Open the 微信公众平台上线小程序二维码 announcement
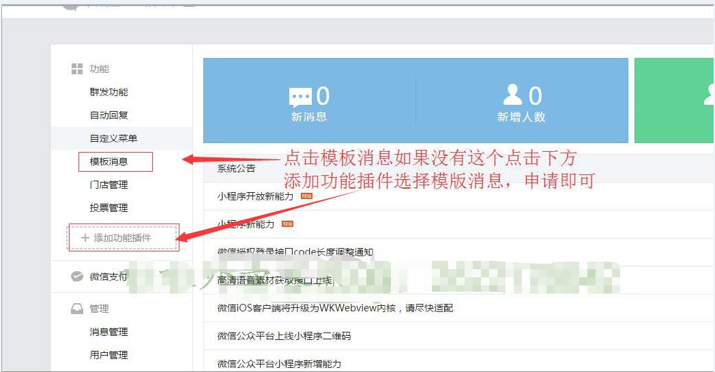715x372 pixels. pyautogui.click(x=284, y=336)
